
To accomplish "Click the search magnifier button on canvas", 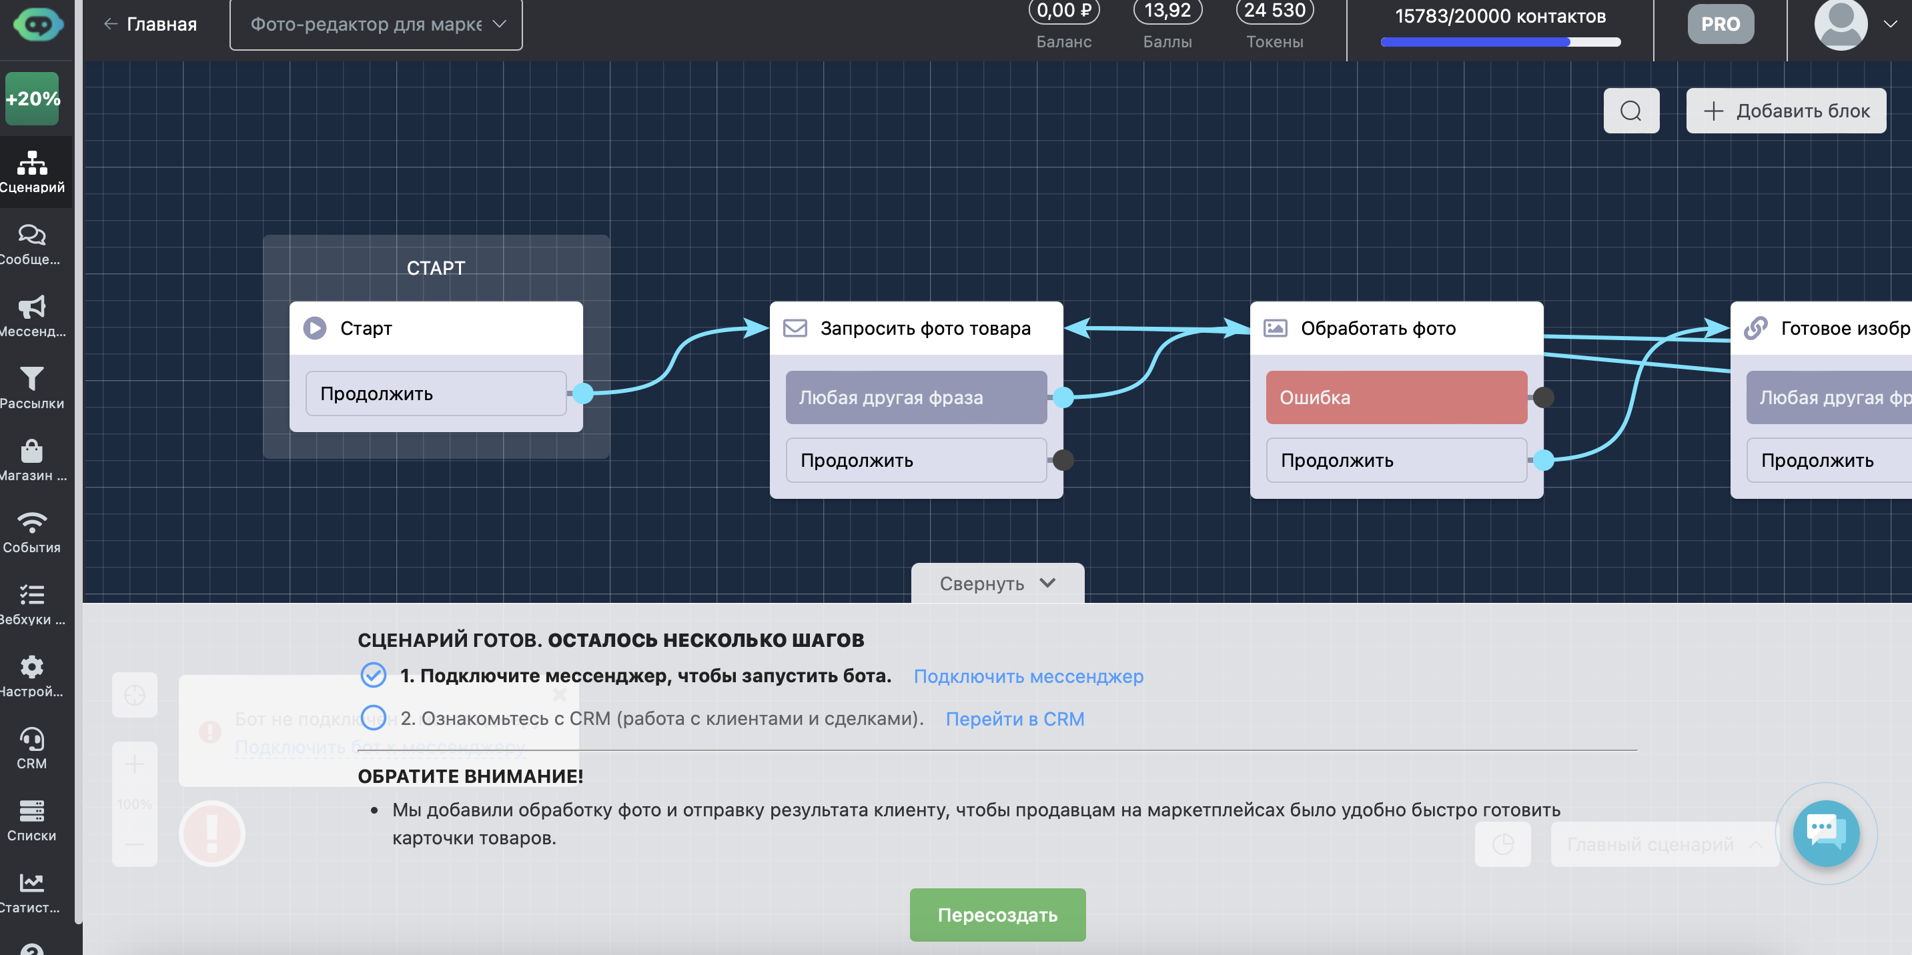I will pyautogui.click(x=1630, y=111).
